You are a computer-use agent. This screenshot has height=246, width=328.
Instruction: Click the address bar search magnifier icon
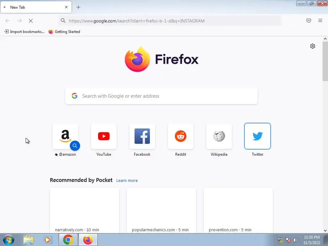click(63, 20)
